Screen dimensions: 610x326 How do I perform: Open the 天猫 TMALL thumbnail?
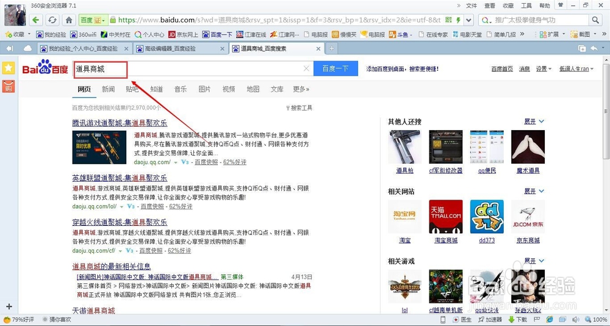[446, 217]
